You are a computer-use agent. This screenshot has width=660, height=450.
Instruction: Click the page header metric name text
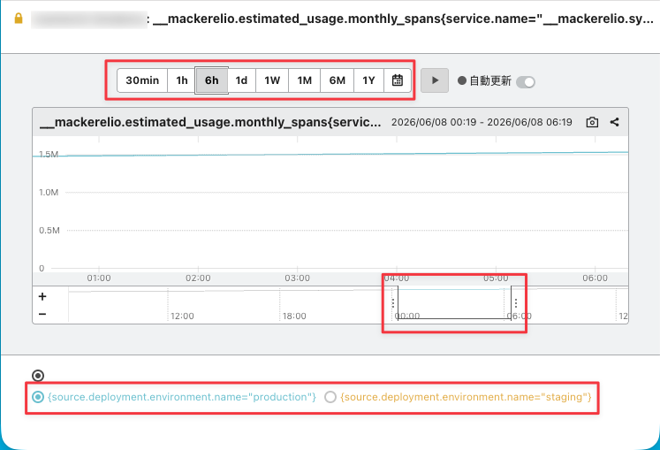tap(403, 19)
